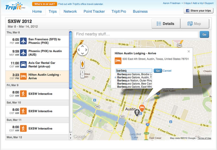
Task: Open the TripIt Pro tab
Action: 119,11
